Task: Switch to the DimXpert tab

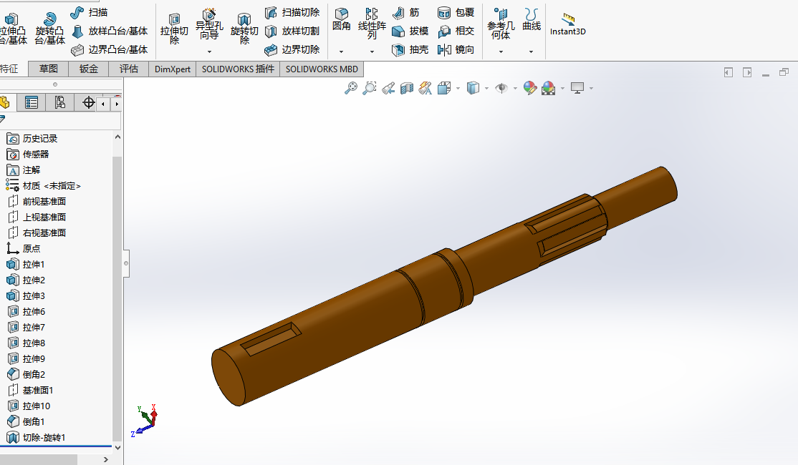Action: tap(173, 69)
